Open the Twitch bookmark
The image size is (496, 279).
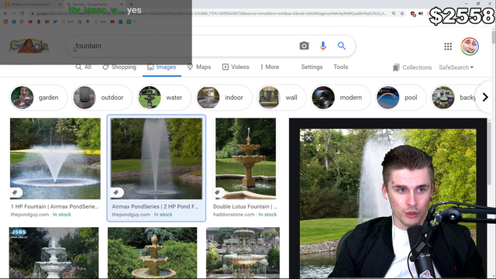pyautogui.click(x=22, y=22)
